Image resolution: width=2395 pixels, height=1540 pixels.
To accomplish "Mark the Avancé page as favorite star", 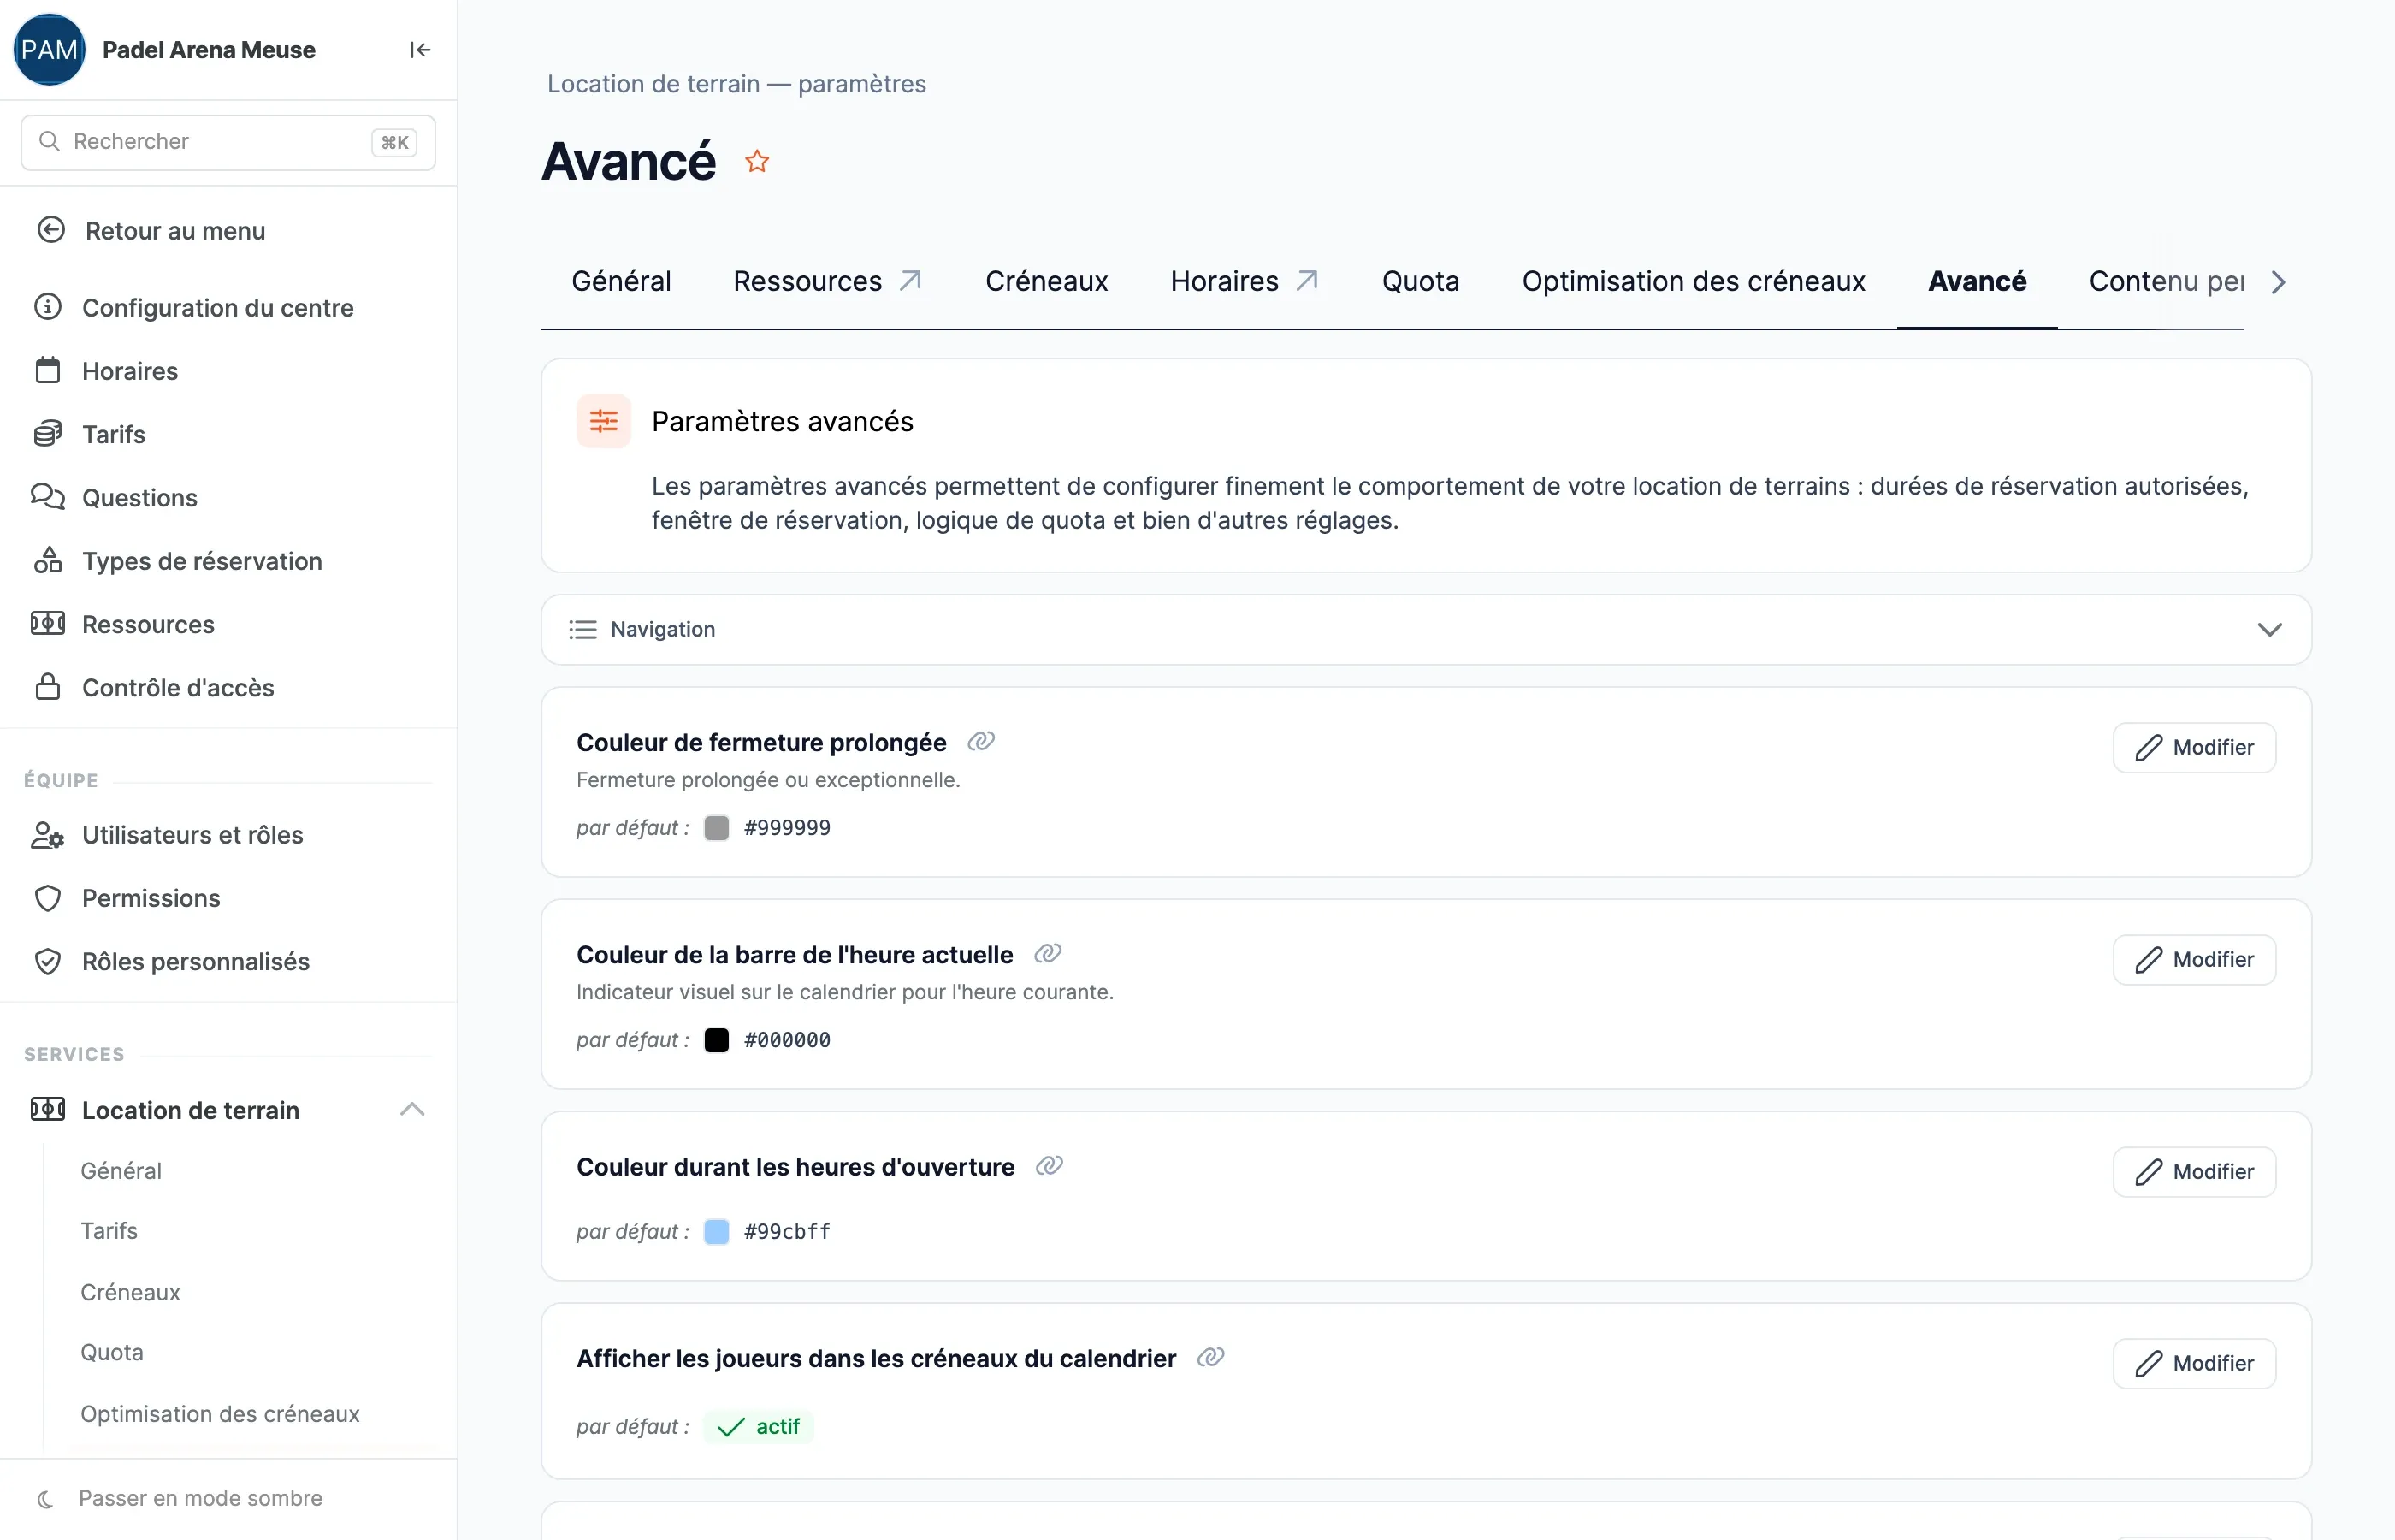I will pos(757,161).
